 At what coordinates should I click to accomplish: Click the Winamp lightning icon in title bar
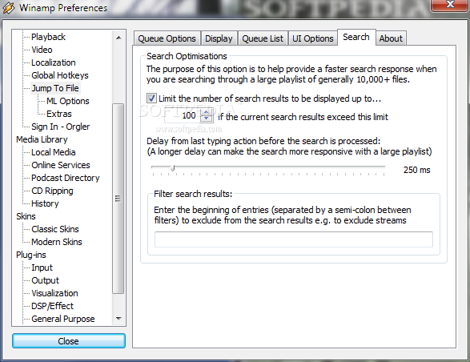(x=8, y=8)
